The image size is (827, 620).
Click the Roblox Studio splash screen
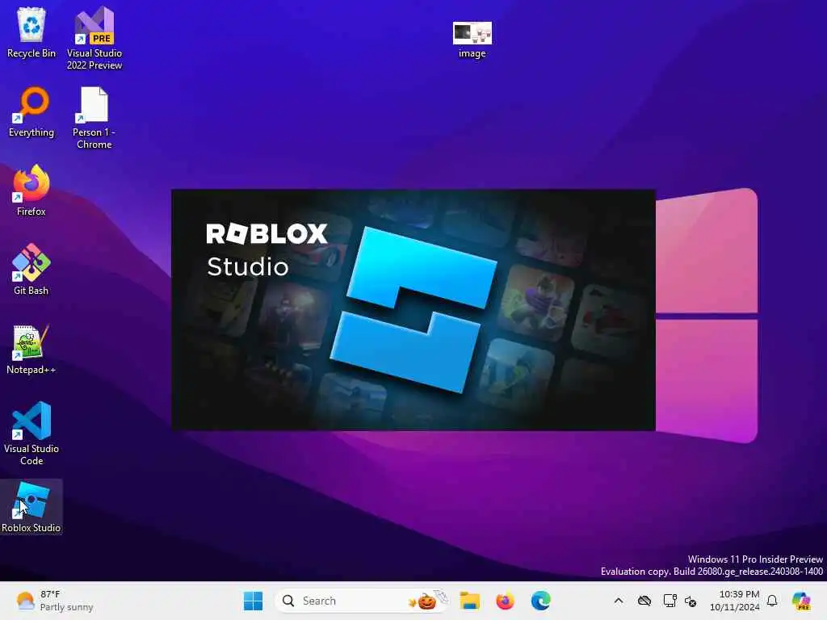tap(413, 309)
